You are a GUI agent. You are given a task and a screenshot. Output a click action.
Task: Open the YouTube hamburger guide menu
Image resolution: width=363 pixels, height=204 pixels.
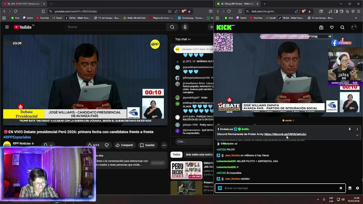click(7, 27)
